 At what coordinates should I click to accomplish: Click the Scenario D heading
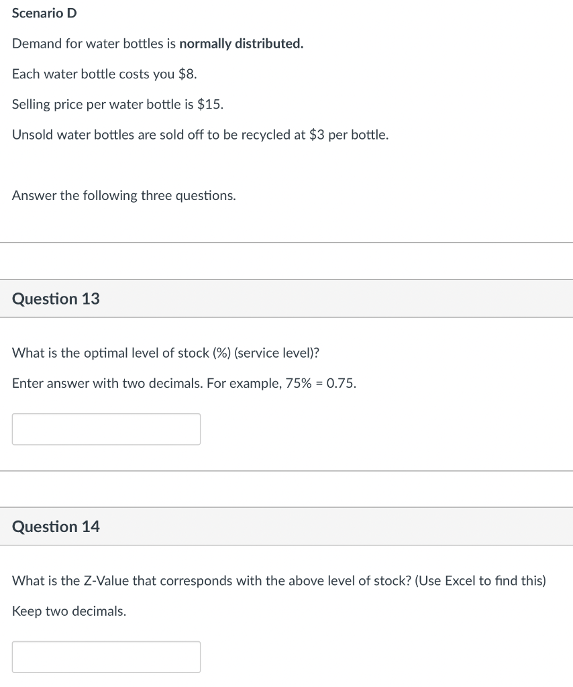coord(44,13)
